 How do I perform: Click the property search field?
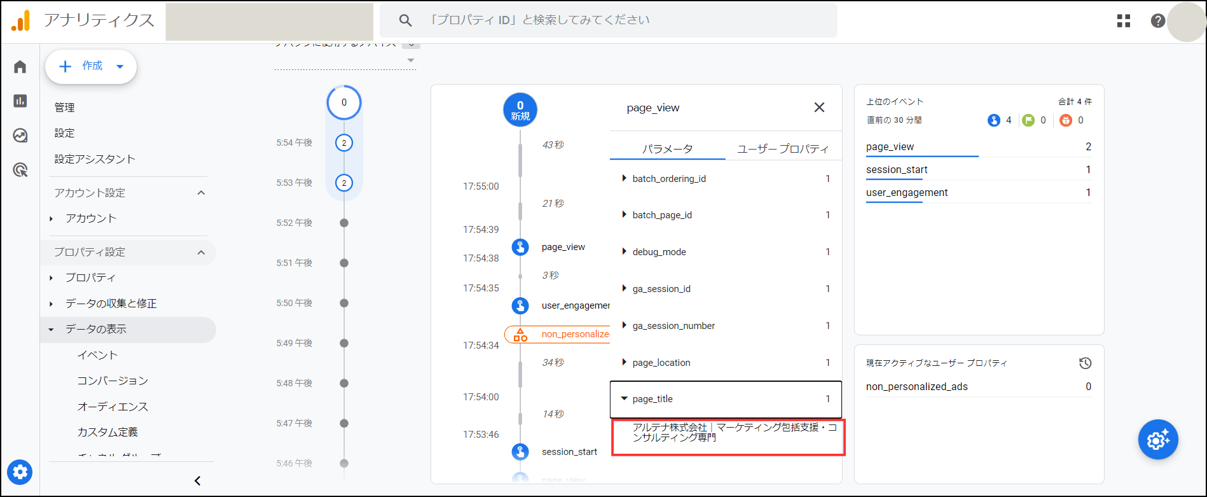[609, 20]
